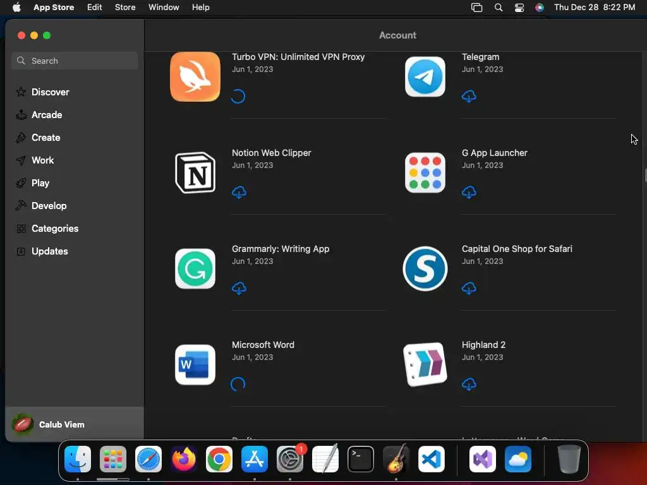Download Capital One Shop for Safari
The width and height of the screenshot is (647, 485).
pyautogui.click(x=469, y=289)
